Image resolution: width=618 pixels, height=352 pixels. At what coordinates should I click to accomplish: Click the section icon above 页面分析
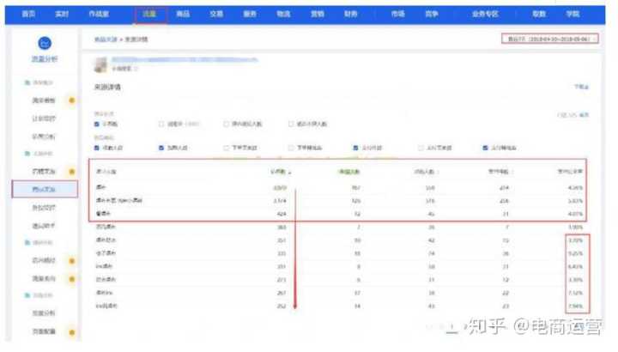tap(27, 295)
